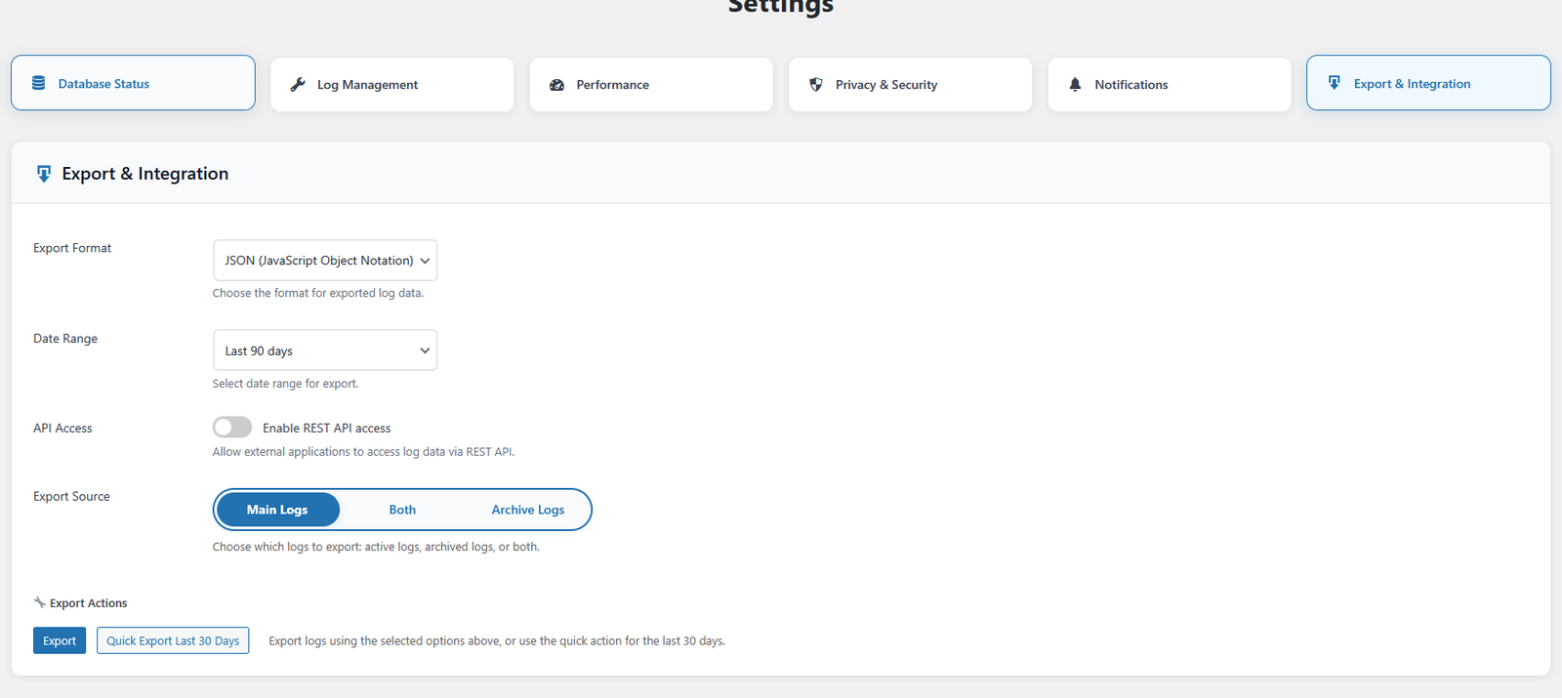The height and width of the screenshot is (698, 1562).
Task: Click the 'Enable REST API access' label
Action: pyautogui.click(x=326, y=429)
